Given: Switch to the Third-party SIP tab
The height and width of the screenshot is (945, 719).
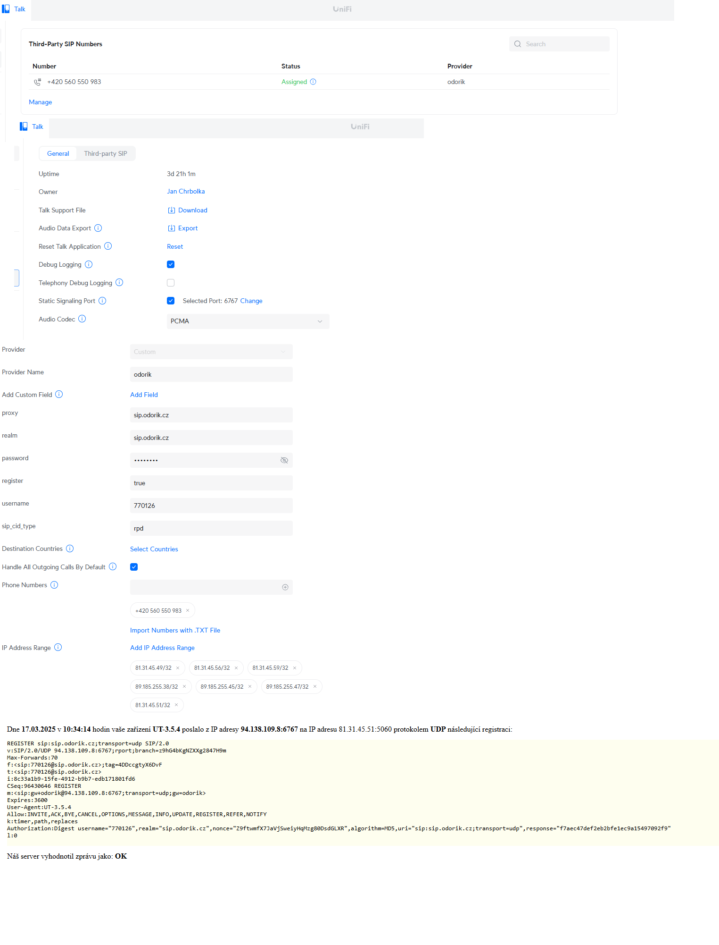Looking at the screenshot, I should tap(106, 153).
